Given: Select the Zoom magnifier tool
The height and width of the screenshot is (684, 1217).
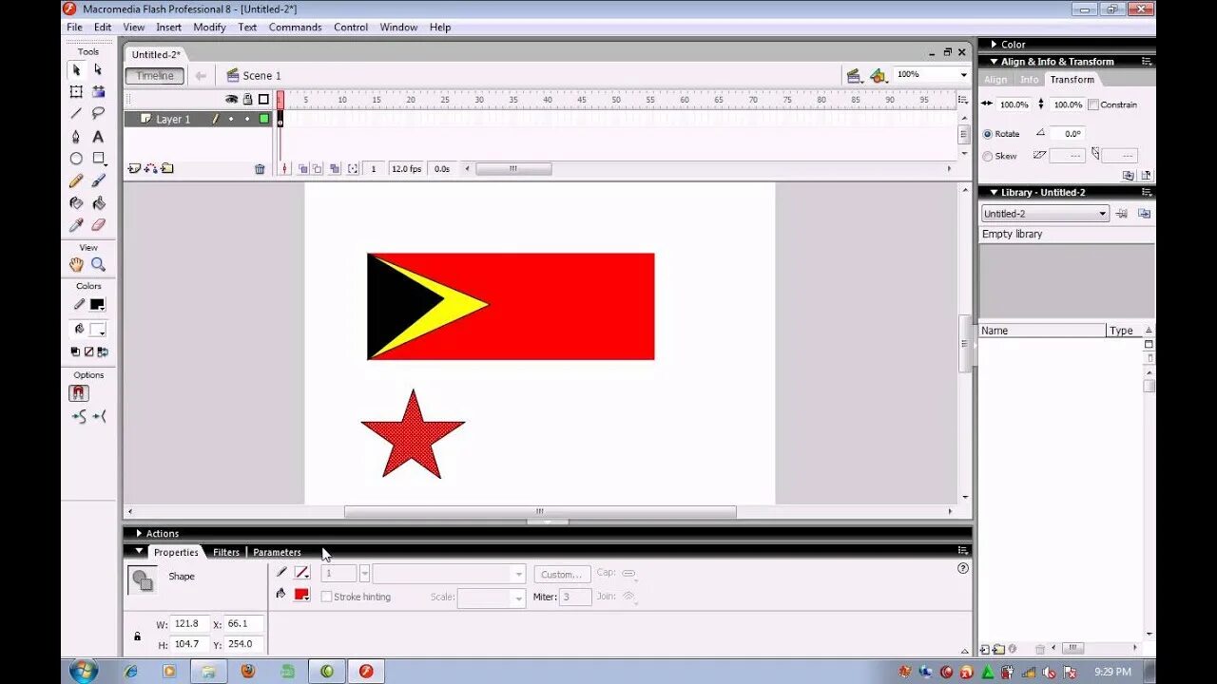Looking at the screenshot, I should pyautogui.click(x=98, y=265).
